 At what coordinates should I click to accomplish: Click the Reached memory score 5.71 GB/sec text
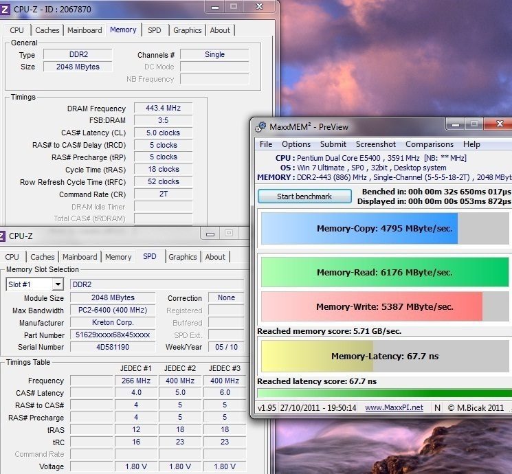tap(329, 331)
